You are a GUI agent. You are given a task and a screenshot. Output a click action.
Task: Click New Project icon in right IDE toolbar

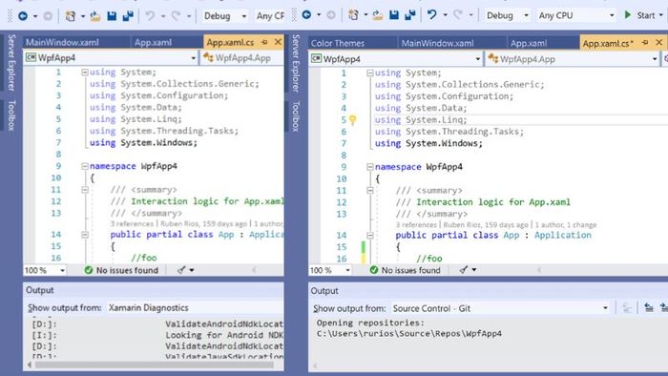coord(353,15)
